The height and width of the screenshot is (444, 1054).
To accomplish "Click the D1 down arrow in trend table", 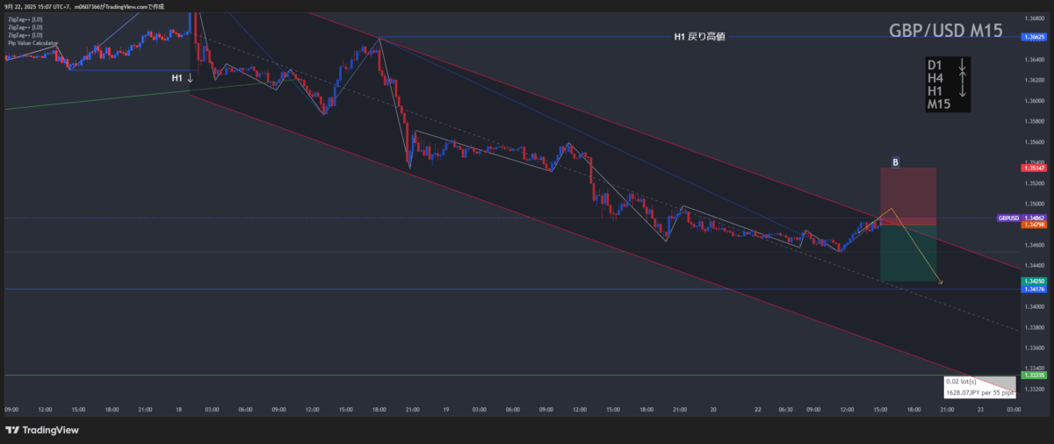I will click(962, 65).
